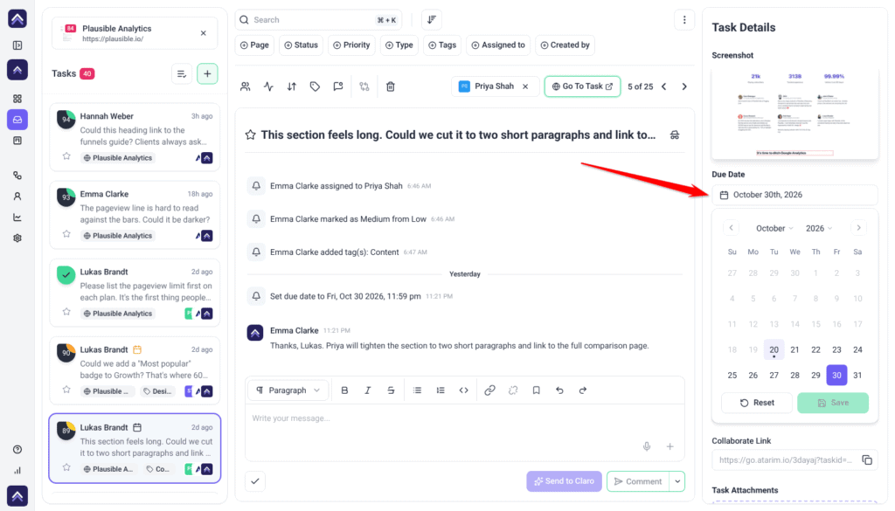895x511 pixels.
Task: Open the task screenshot thumbnail
Action: click(794, 113)
